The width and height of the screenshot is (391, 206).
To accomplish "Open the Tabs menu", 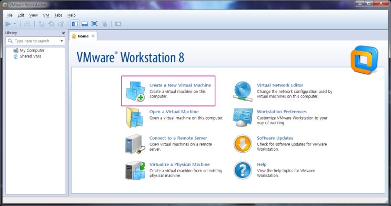I will (x=58, y=15).
